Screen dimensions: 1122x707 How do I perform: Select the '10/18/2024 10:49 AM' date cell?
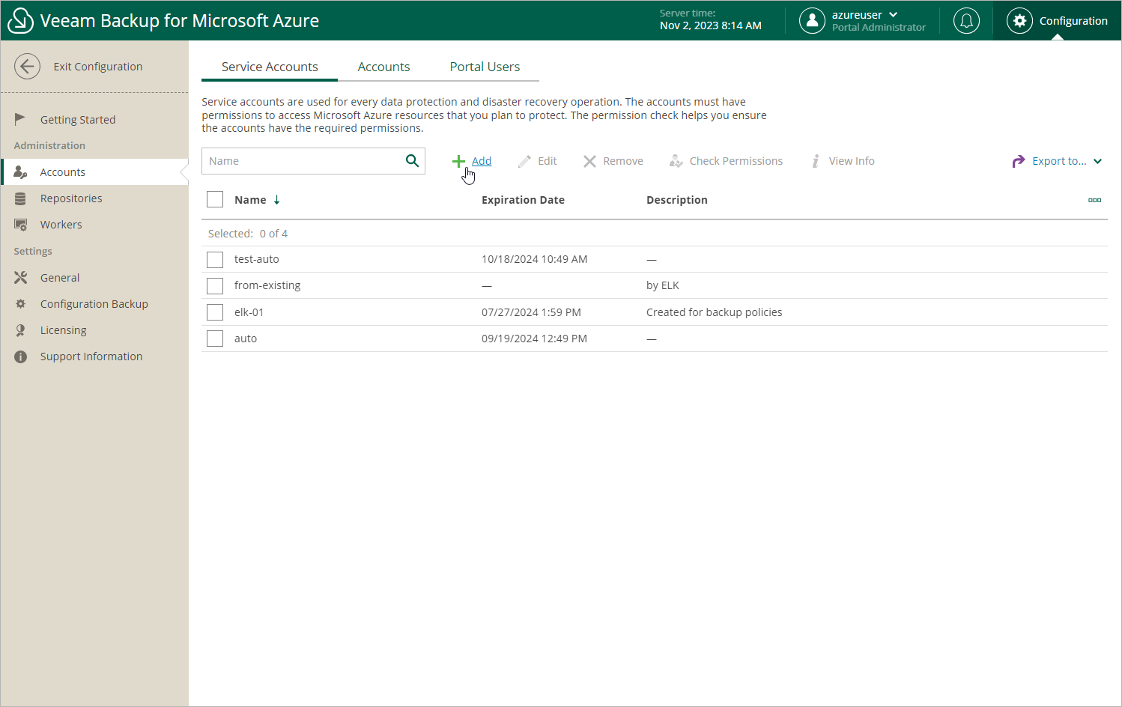[534, 259]
